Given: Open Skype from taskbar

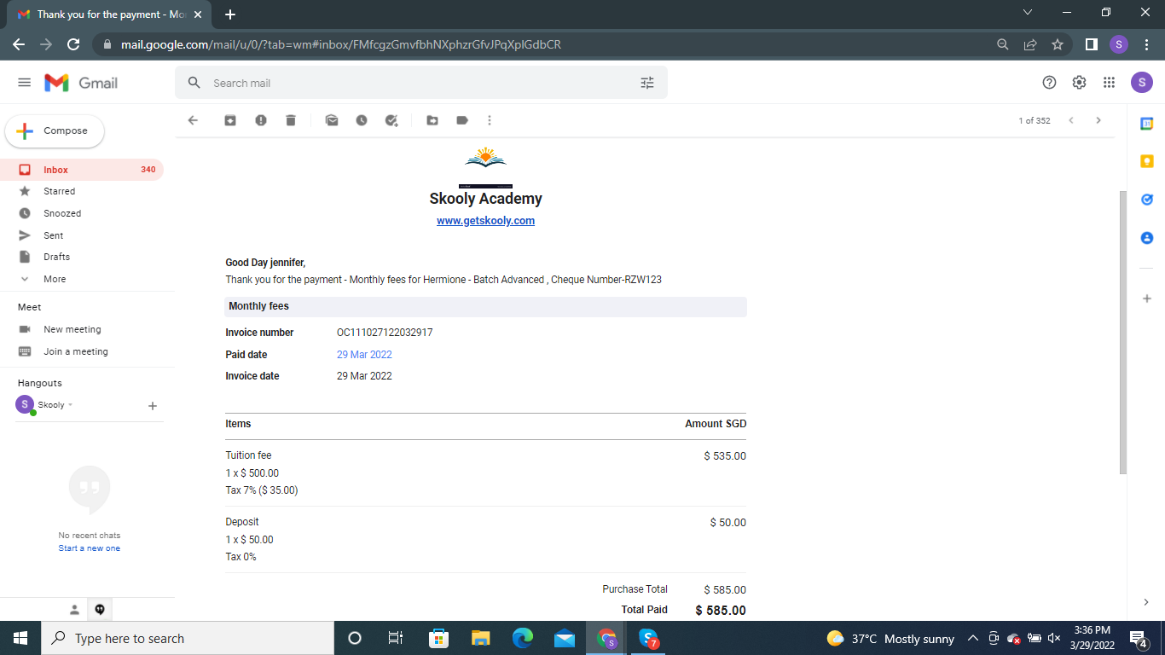Looking at the screenshot, I should pos(648,638).
